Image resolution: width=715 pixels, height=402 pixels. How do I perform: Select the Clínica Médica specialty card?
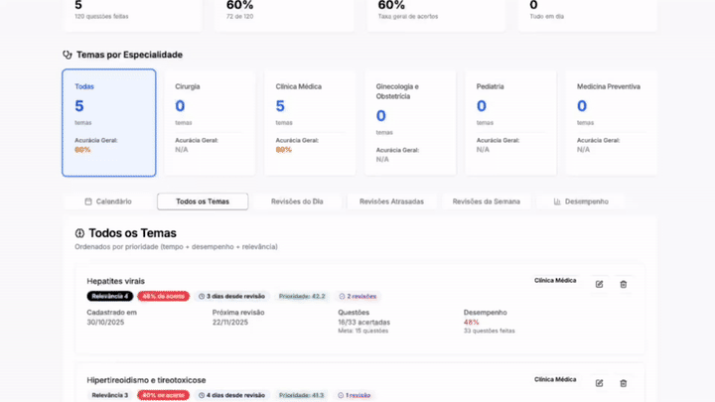coord(309,122)
